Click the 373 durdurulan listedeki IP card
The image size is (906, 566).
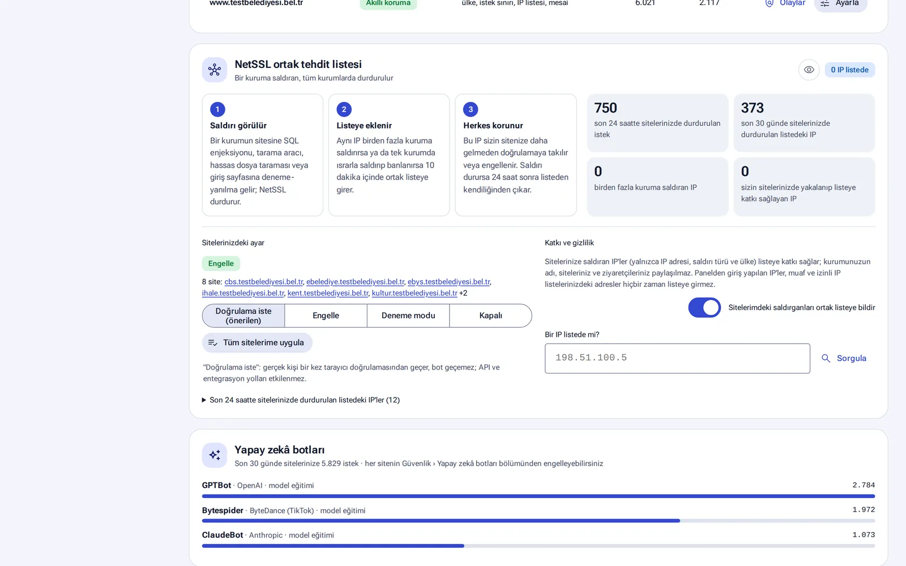coord(804,123)
